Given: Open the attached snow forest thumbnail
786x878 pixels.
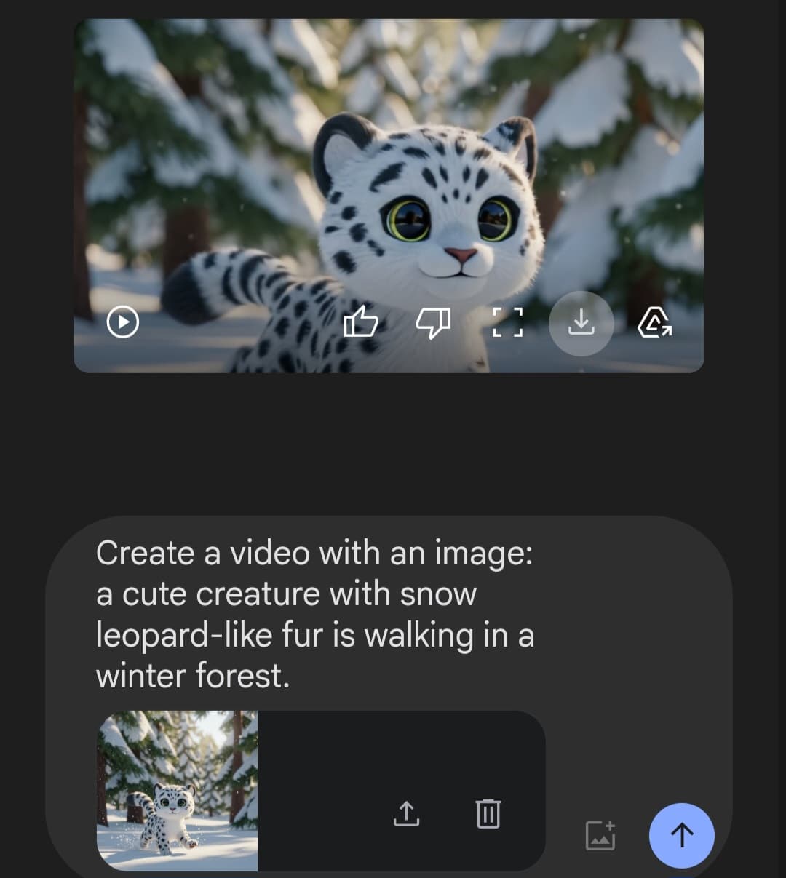Looking at the screenshot, I should [x=177, y=791].
